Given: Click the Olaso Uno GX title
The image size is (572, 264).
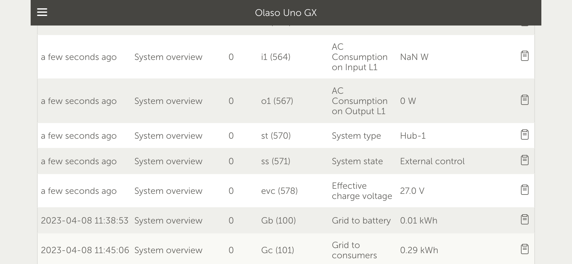Looking at the screenshot, I should click(x=286, y=13).
